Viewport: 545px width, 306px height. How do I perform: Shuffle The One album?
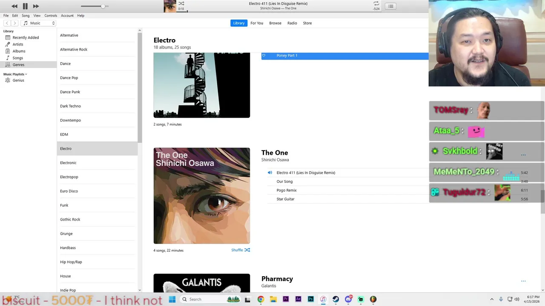241,250
